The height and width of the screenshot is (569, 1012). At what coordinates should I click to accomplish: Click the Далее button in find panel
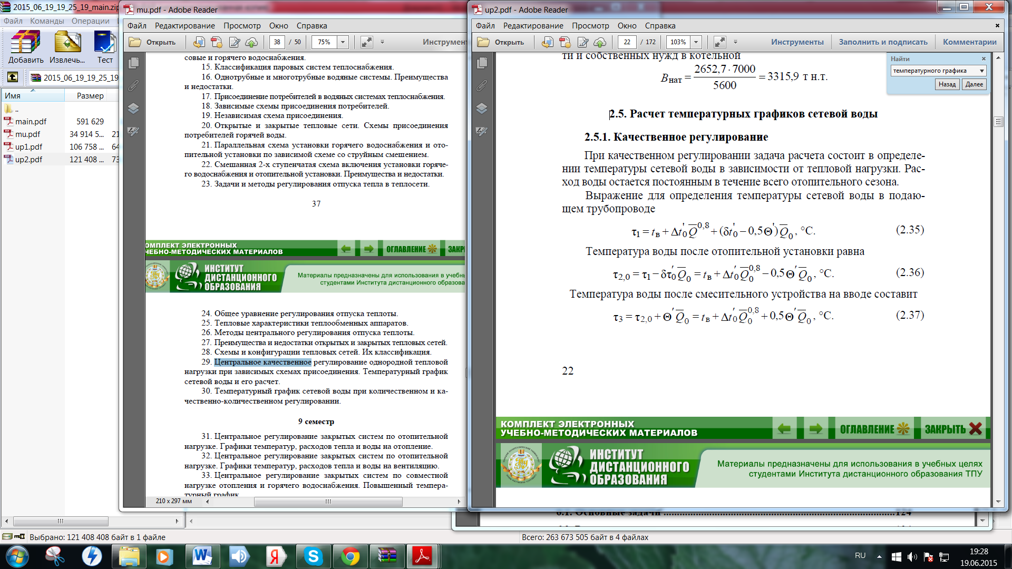pyautogui.click(x=974, y=84)
